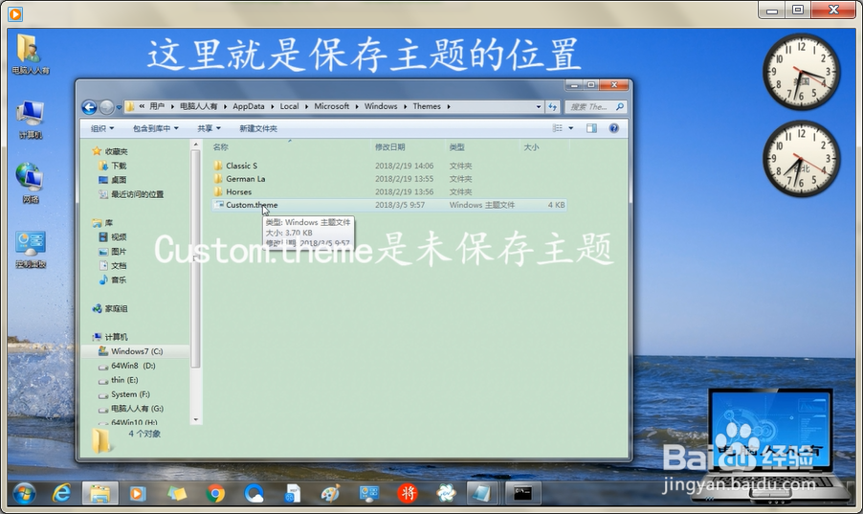The height and width of the screenshot is (514, 863).
Task: Select 电脑人人有 desktop folder icon
Action: [x=30, y=54]
